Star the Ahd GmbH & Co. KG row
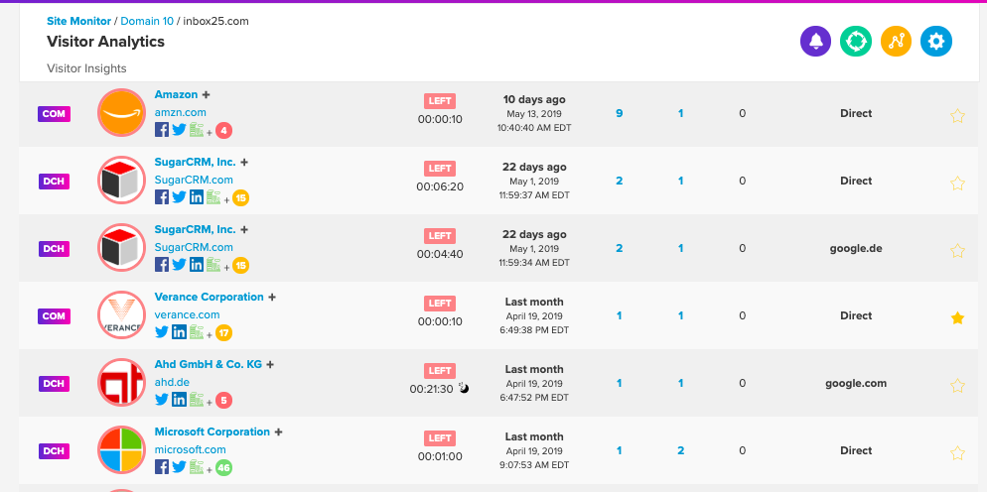 (957, 385)
